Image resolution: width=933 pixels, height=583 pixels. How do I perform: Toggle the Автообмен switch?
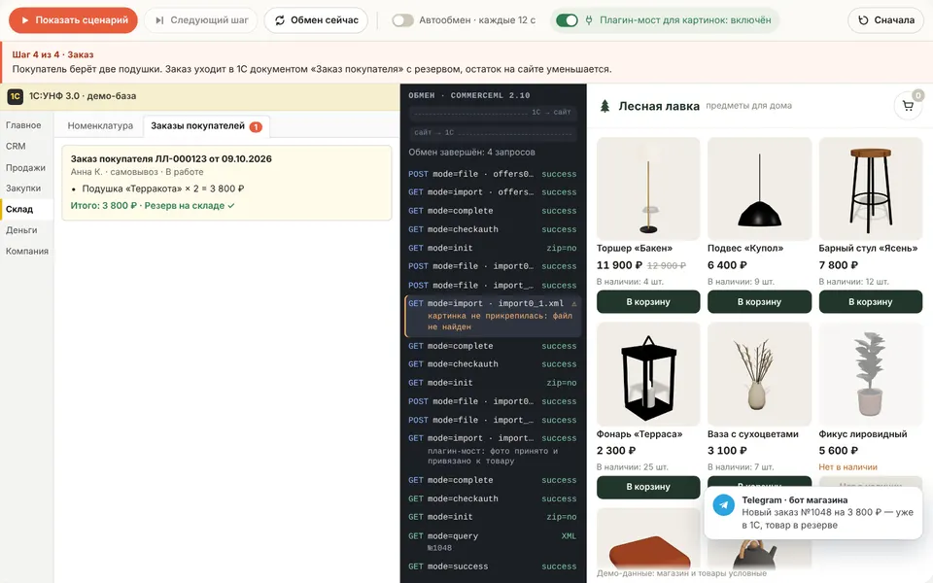click(402, 20)
